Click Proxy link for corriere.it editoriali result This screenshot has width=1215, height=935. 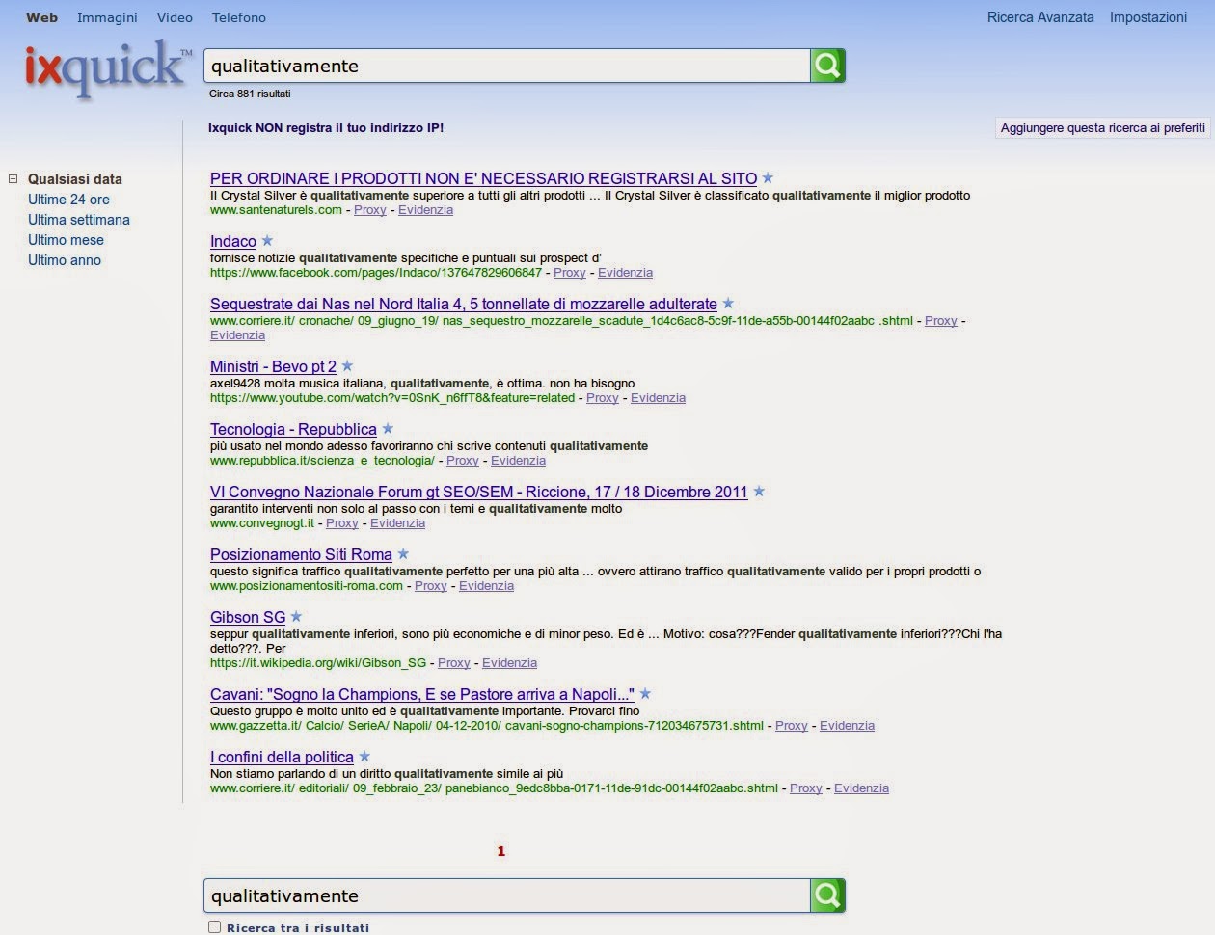click(x=806, y=788)
